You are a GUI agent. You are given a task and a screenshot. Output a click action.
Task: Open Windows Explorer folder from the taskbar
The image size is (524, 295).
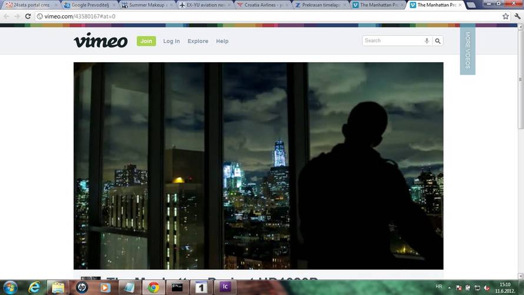click(58, 287)
